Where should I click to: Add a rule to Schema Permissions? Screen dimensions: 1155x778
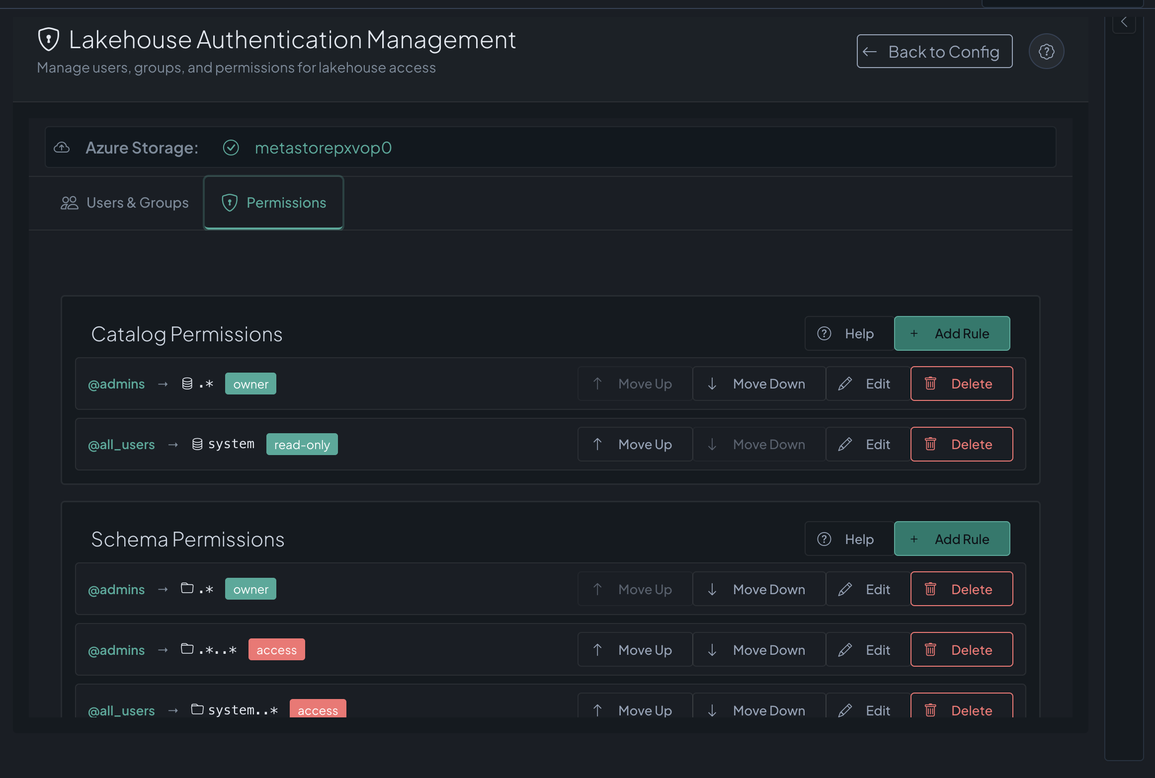pos(952,539)
